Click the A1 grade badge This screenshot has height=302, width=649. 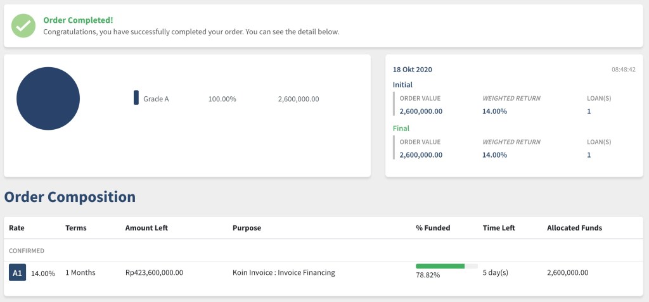coord(17,273)
